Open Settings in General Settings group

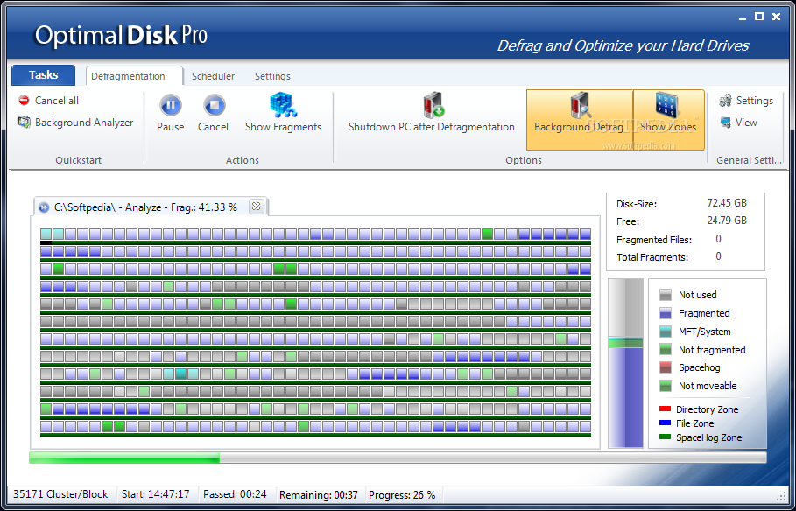tap(746, 100)
